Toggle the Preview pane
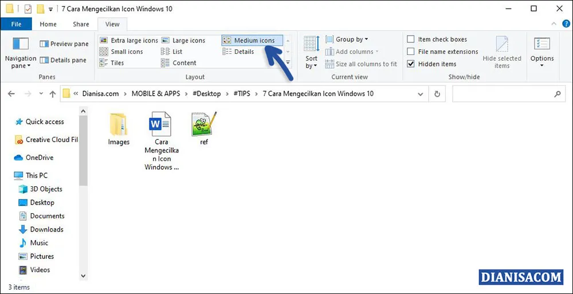The height and width of the screenshot is (294, 573). (x=64, y=44)
